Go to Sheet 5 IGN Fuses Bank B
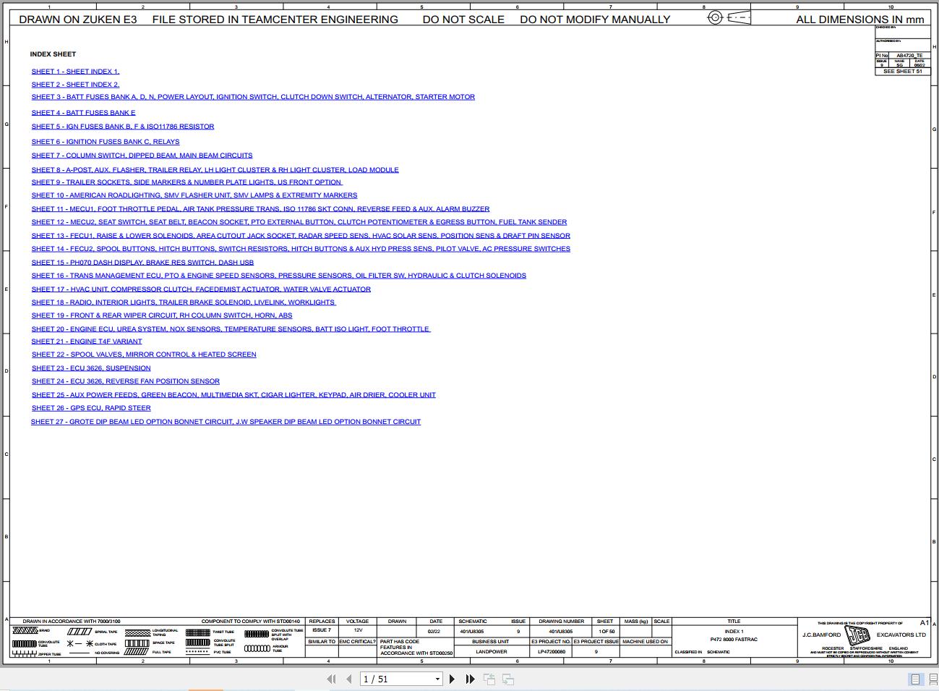 coord(123,127)
